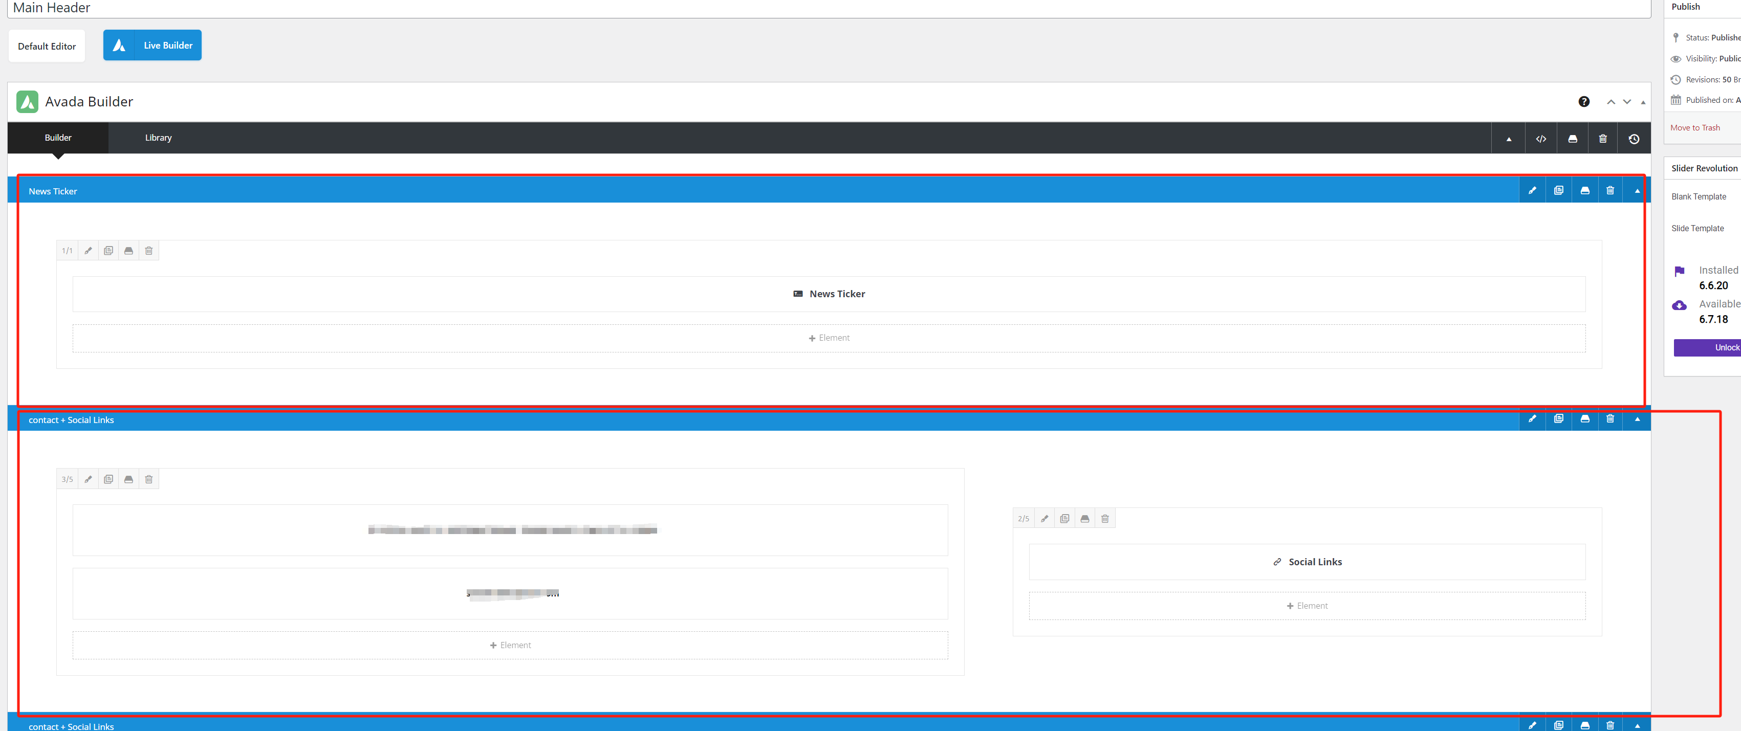Clone the first contact + Social Links container
Image resolution: width=1741 pixels, height=731 pixels.
[1558, 419]
